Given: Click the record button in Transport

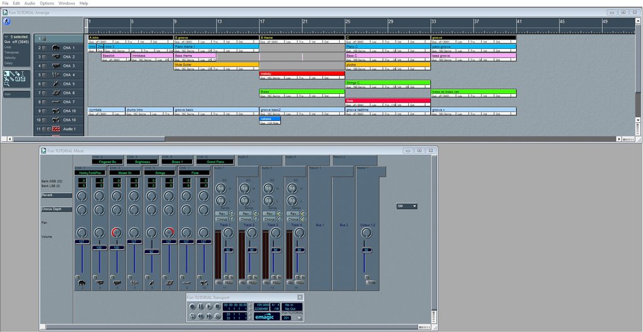Looking at the screenshot, I should point(192,306).
